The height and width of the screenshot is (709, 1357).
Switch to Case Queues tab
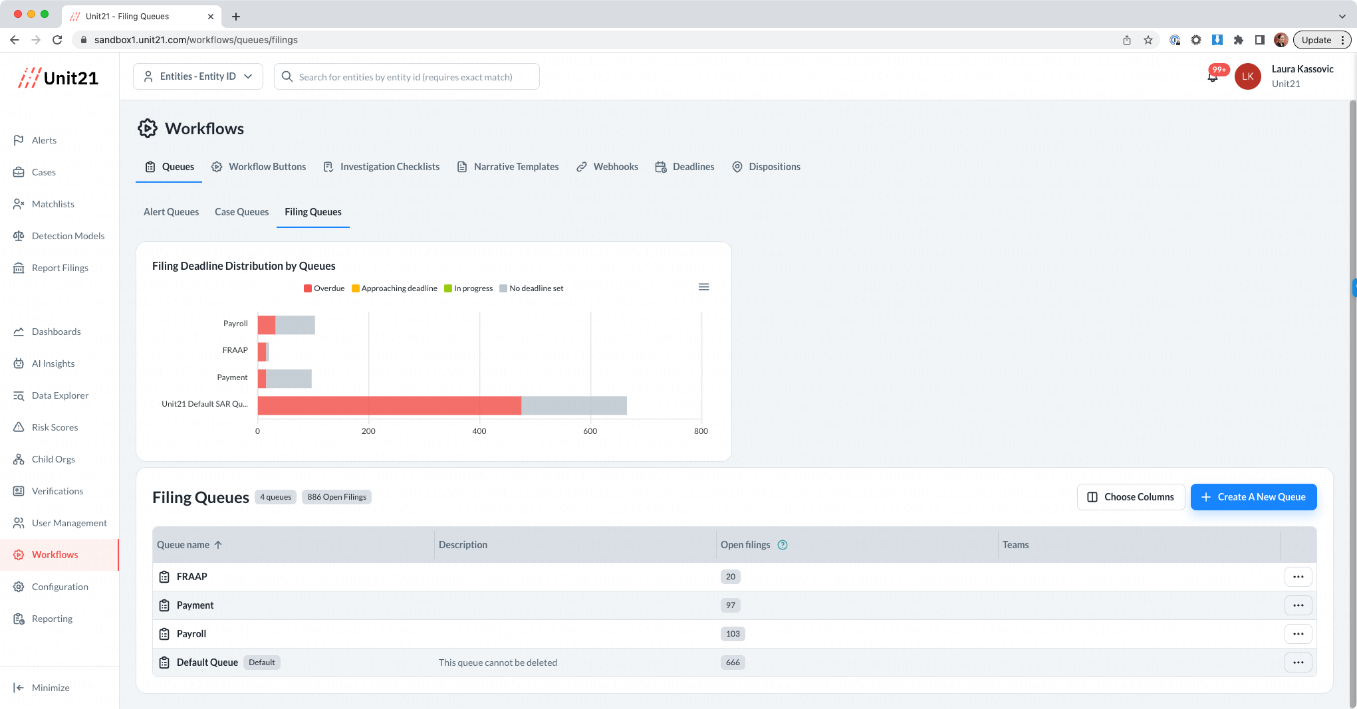pyautogui.click(x=242, y=212)
